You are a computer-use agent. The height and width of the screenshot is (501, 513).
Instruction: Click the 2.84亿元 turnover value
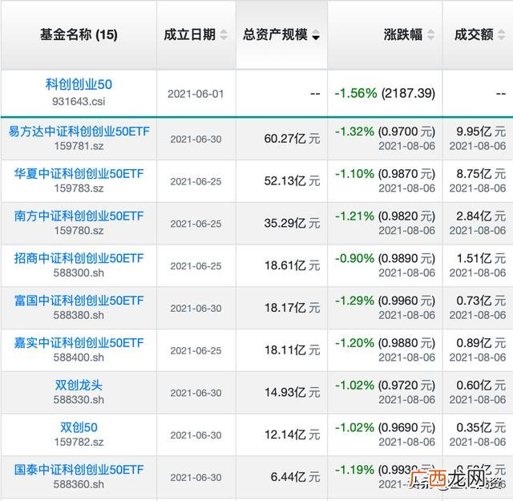click(x=481, y=216)
